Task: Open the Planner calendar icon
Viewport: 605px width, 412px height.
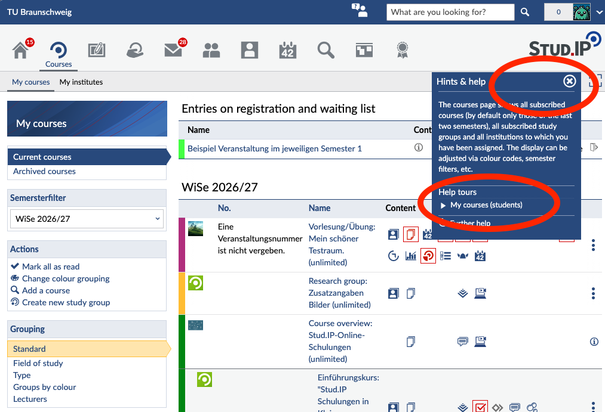Action: pos(287,50)
